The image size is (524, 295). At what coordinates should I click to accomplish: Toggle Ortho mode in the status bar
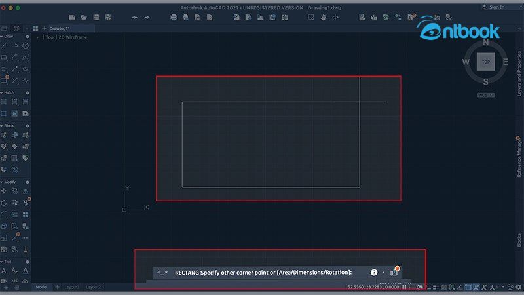point(411,287)
